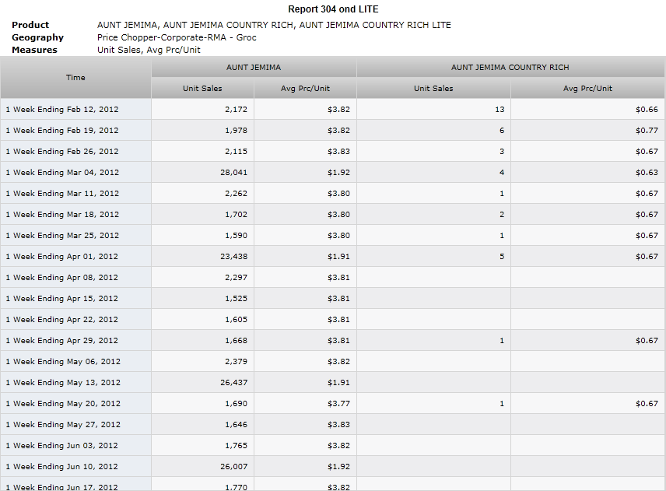The height and width of the screenshot is (491, 666).
Task: Select the AUNT JEMIMA COUNTRY RICH header
Action: point(510,68)
